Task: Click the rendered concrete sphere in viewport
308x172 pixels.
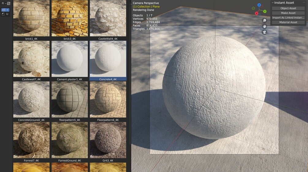Action: pos(214,87)
